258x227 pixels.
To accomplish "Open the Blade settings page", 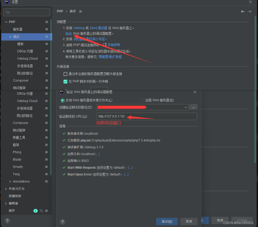I will (17, 159).
